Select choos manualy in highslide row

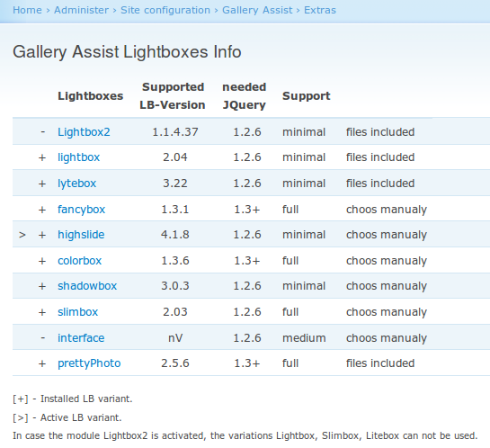pos(387,235)
